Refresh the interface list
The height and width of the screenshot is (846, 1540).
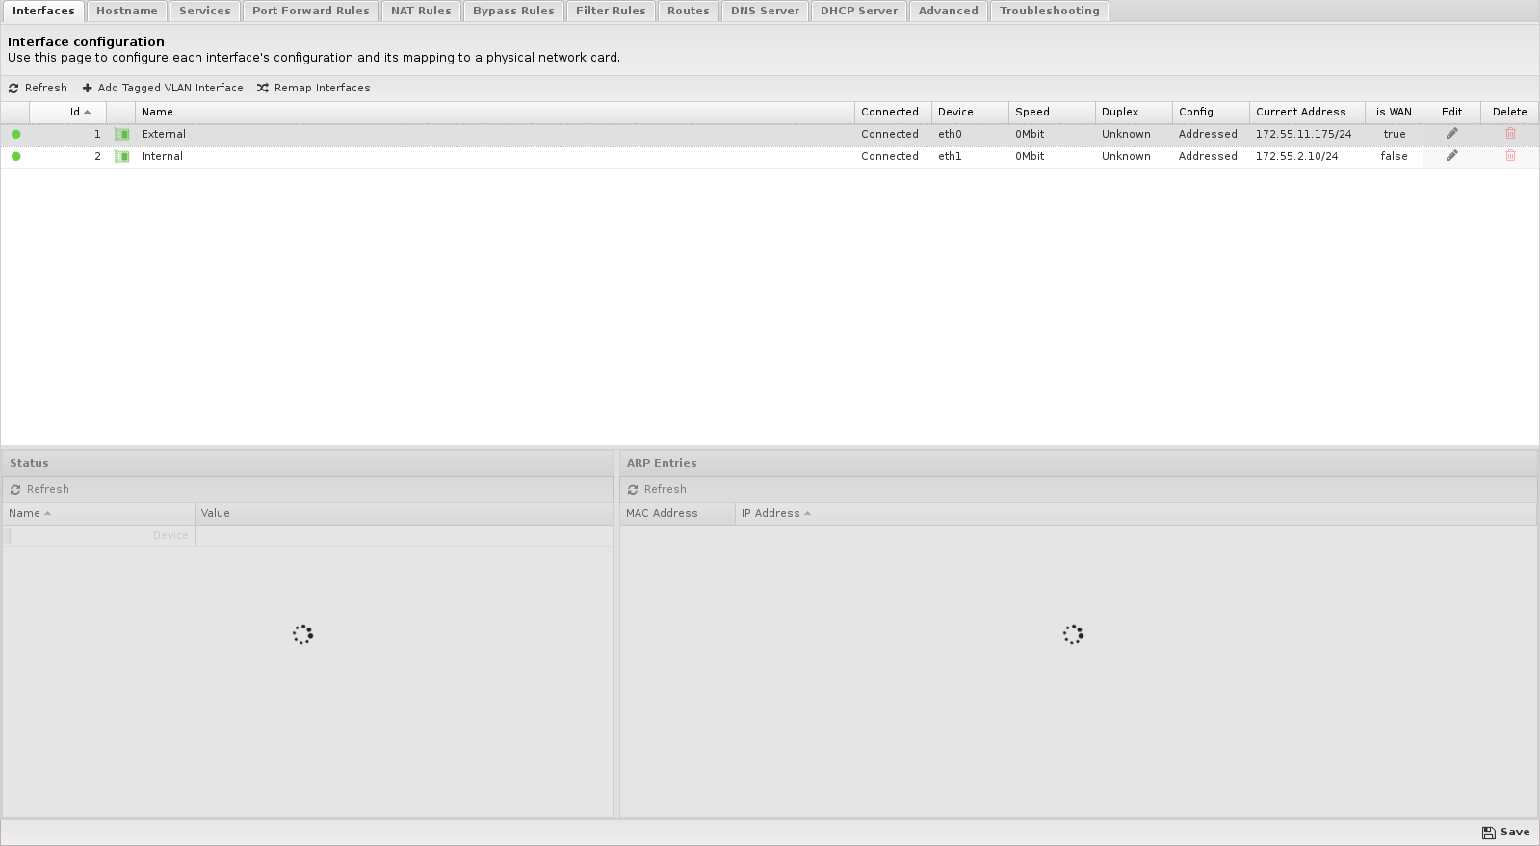(x=38, y=88)
